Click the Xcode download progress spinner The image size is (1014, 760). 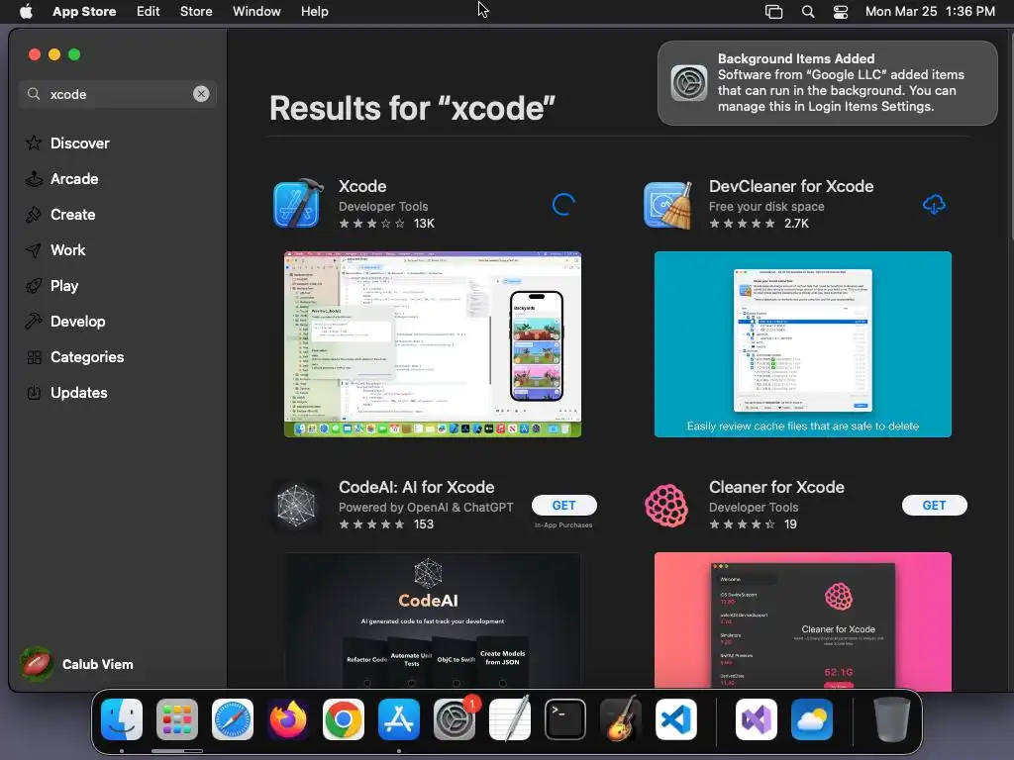click(x=563, y=204)
